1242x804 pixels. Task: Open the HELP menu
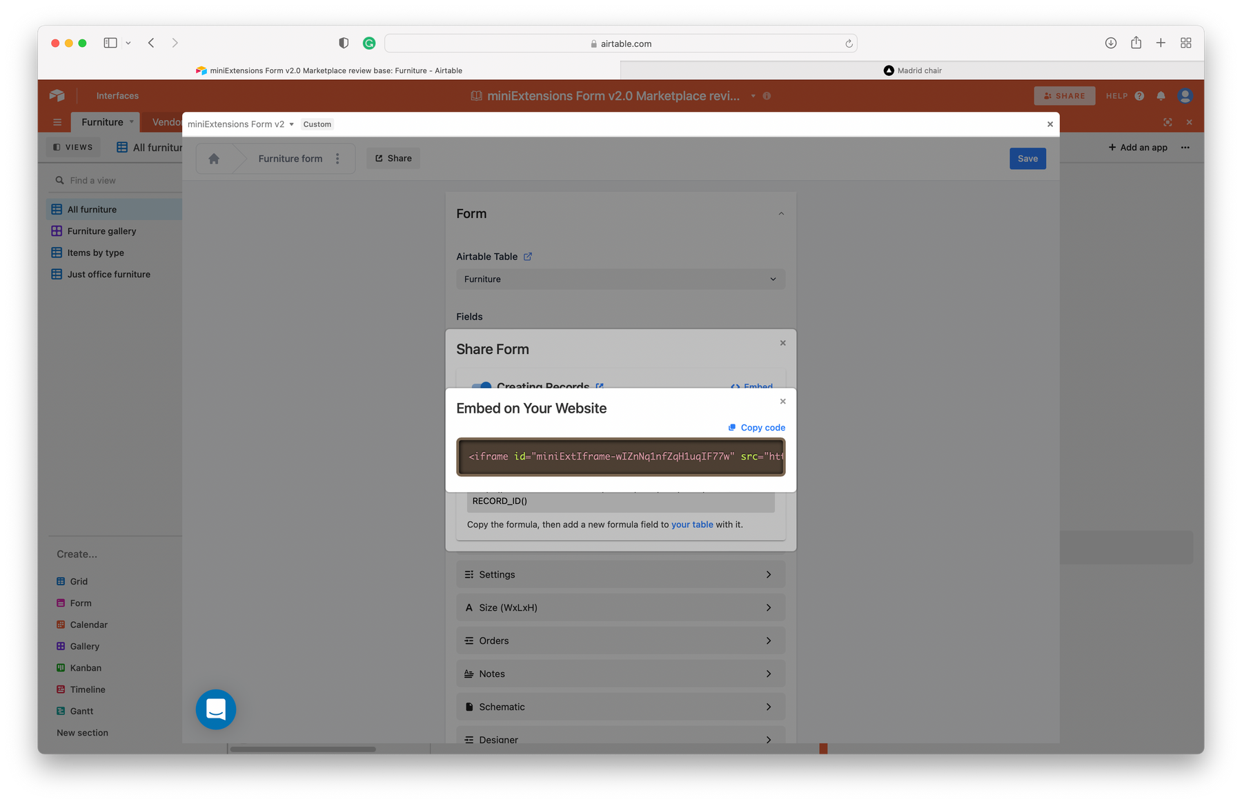coord(1125,96)
